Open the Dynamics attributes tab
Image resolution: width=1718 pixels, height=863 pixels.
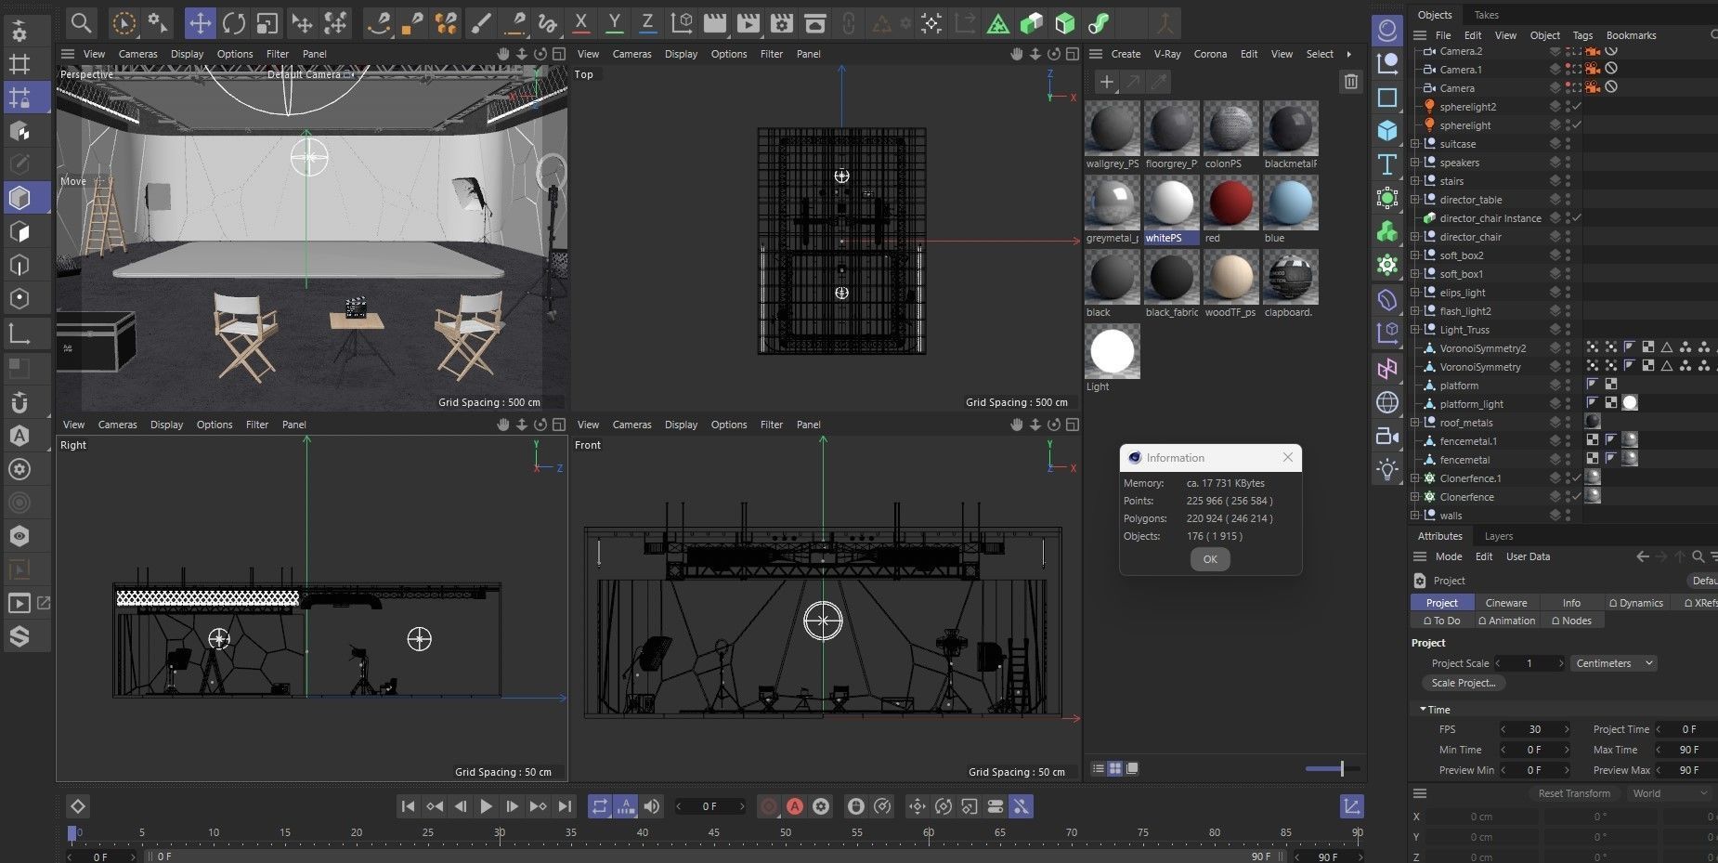tap(1635, 603)
